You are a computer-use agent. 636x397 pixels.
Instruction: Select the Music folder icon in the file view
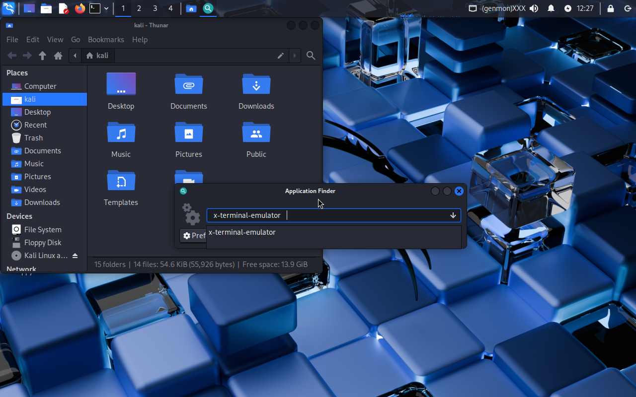click(x=121, y=132)
